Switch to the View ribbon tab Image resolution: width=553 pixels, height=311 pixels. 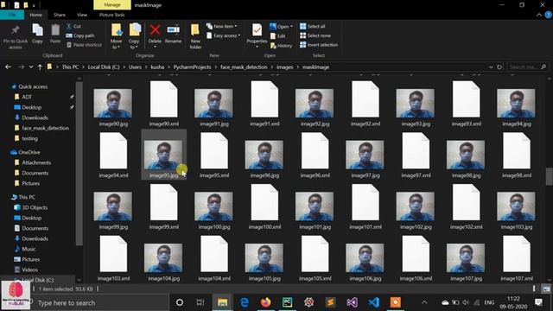[x=82, y=15]
